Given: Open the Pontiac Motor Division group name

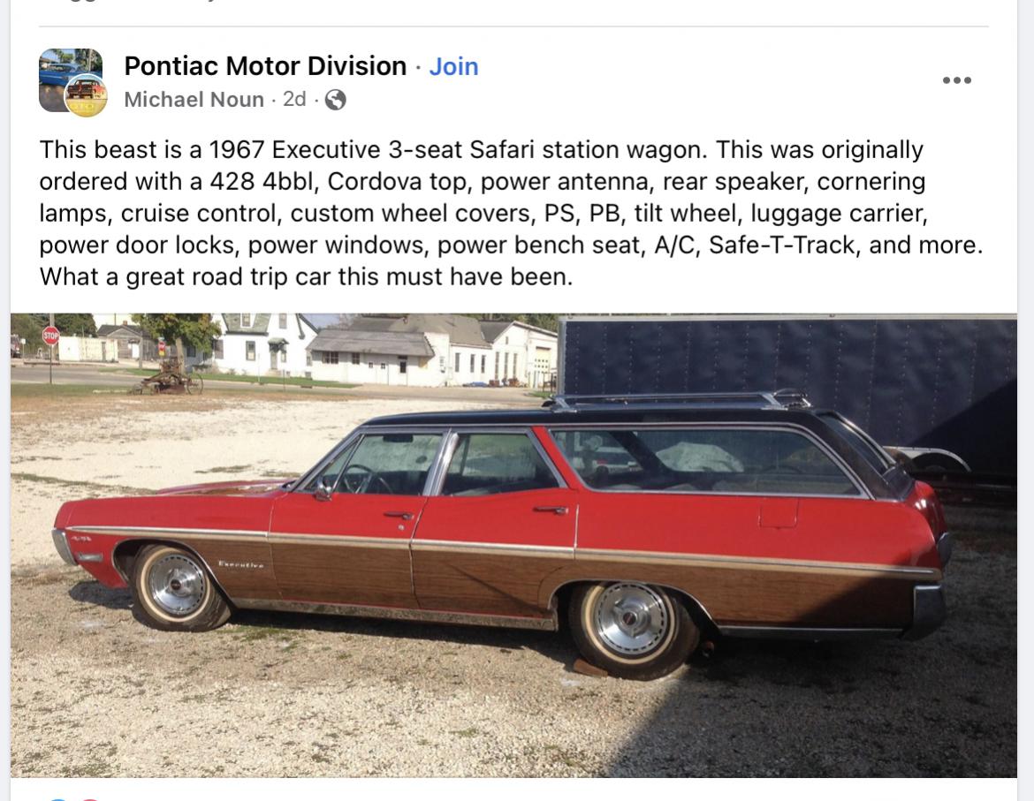Looking at the screenshot, I should click(265, 66).
